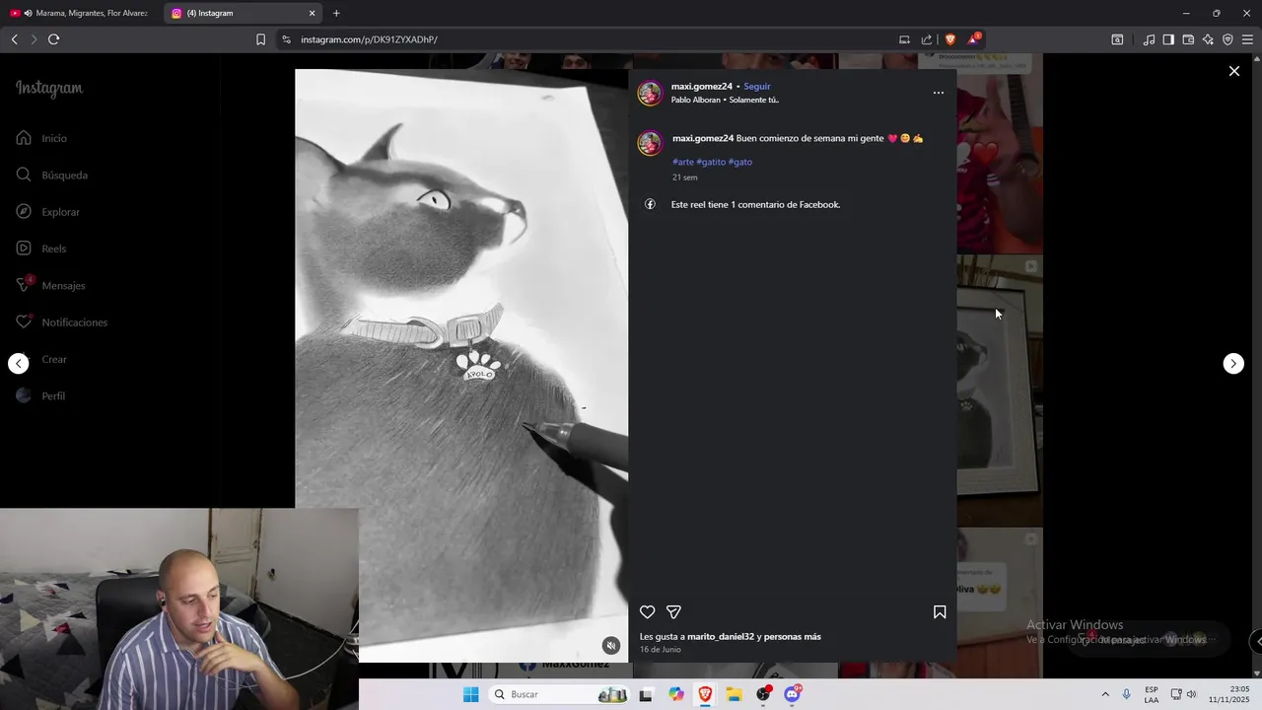Click the Instagram logo

pos(49,89)
